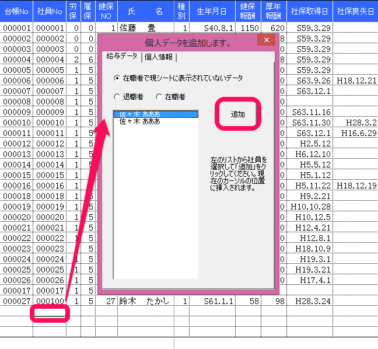This screenshot has height=349, width=378.
Task: Select 社保取得日 cell H12.4.21
Action: [310, 228]
